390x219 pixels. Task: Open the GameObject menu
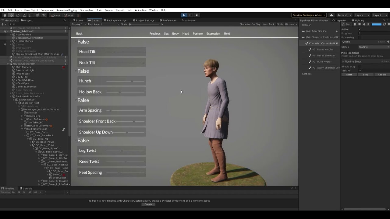(x=32, y=10)
